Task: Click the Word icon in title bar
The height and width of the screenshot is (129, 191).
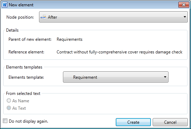Action: 5,5
